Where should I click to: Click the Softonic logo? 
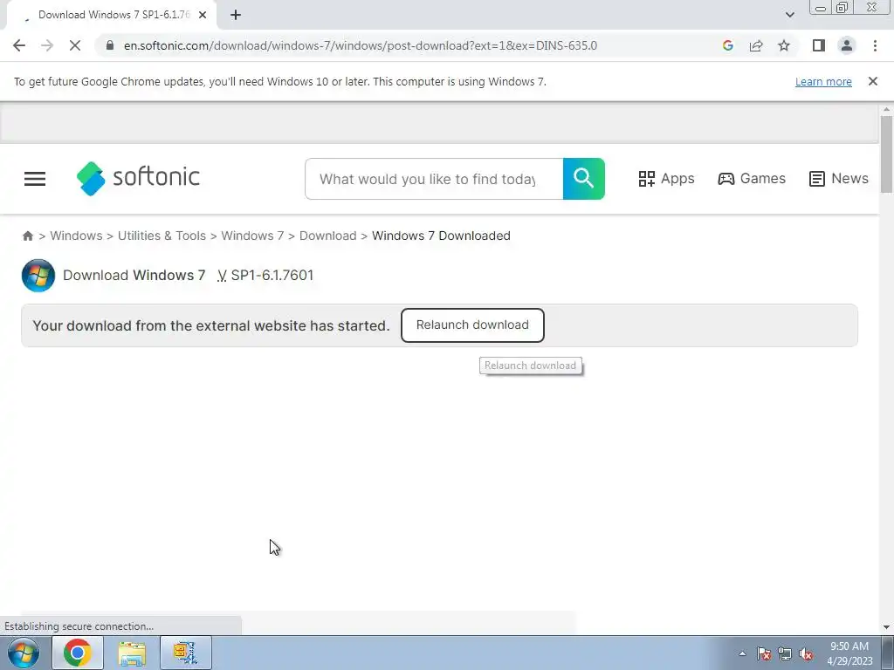[138, 178]
